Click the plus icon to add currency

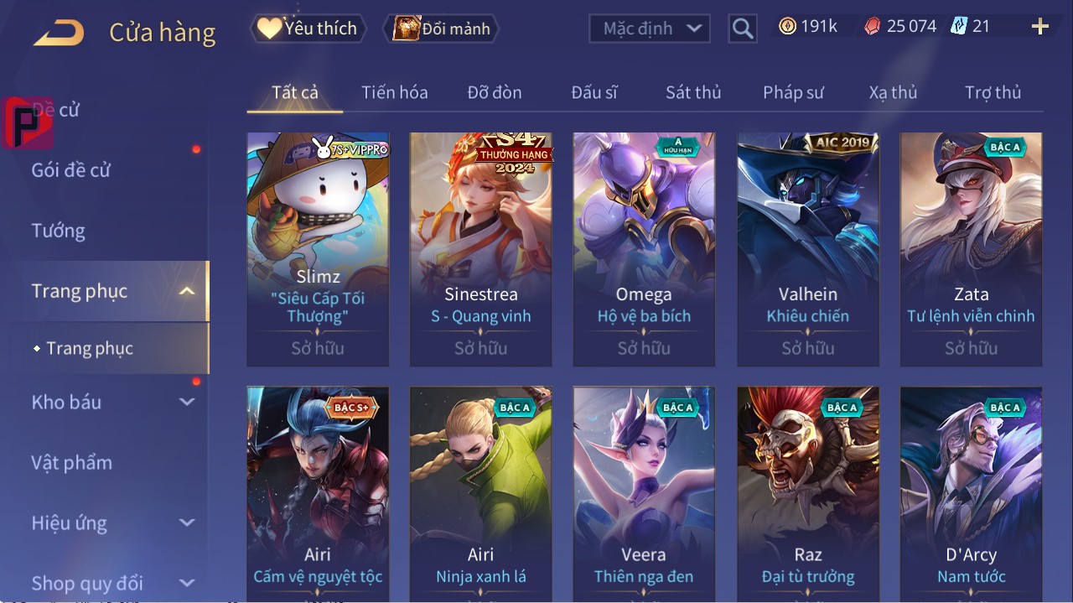point(1040,27)
